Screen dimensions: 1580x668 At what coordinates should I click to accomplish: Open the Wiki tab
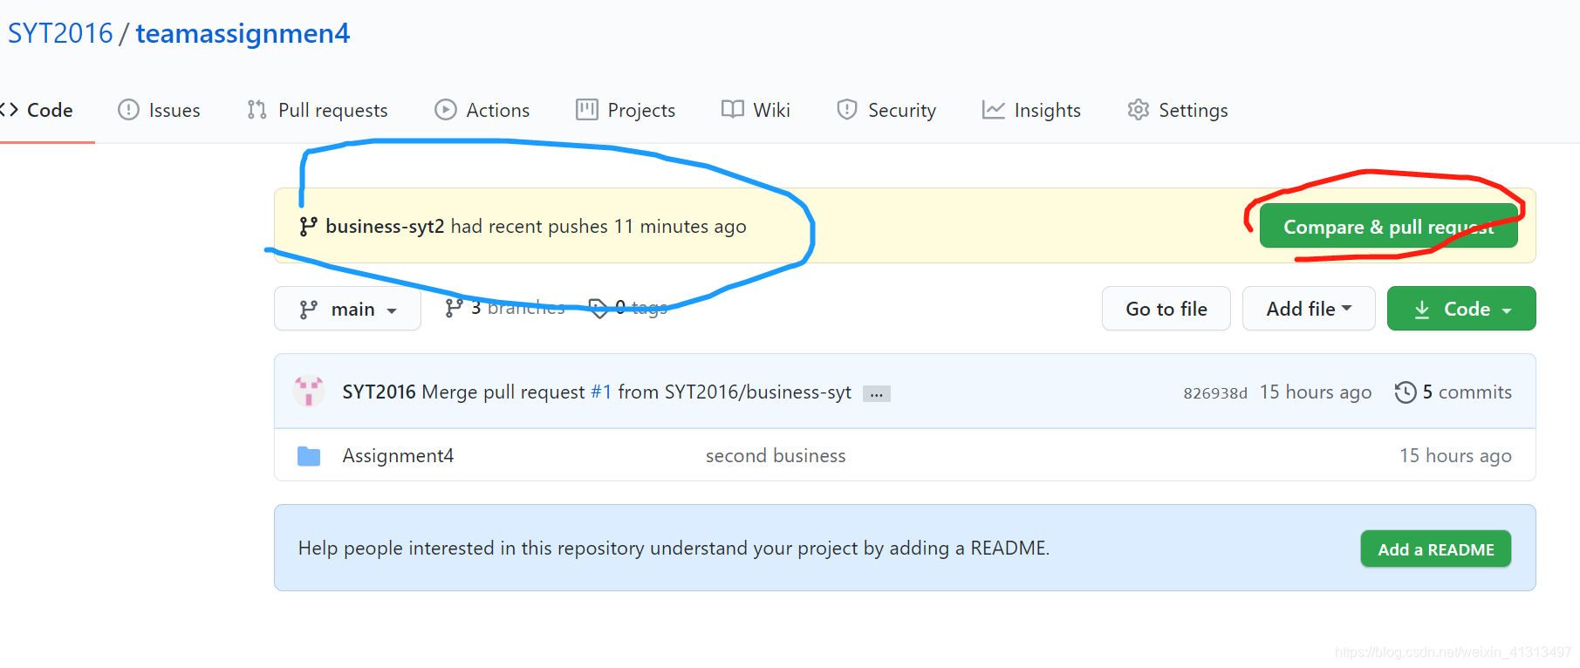[756, 110]
